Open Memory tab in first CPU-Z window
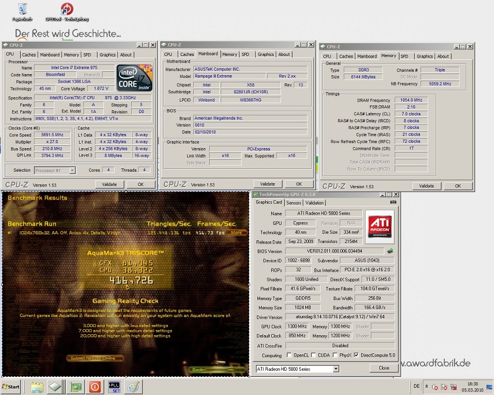 coord(71,55)
